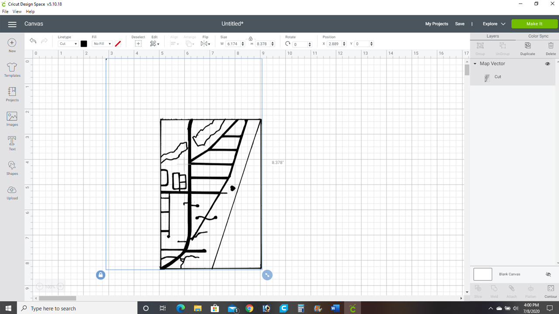Click the Untitled* project title
This screenshot has width=559, height=314.
click(232, 24)
